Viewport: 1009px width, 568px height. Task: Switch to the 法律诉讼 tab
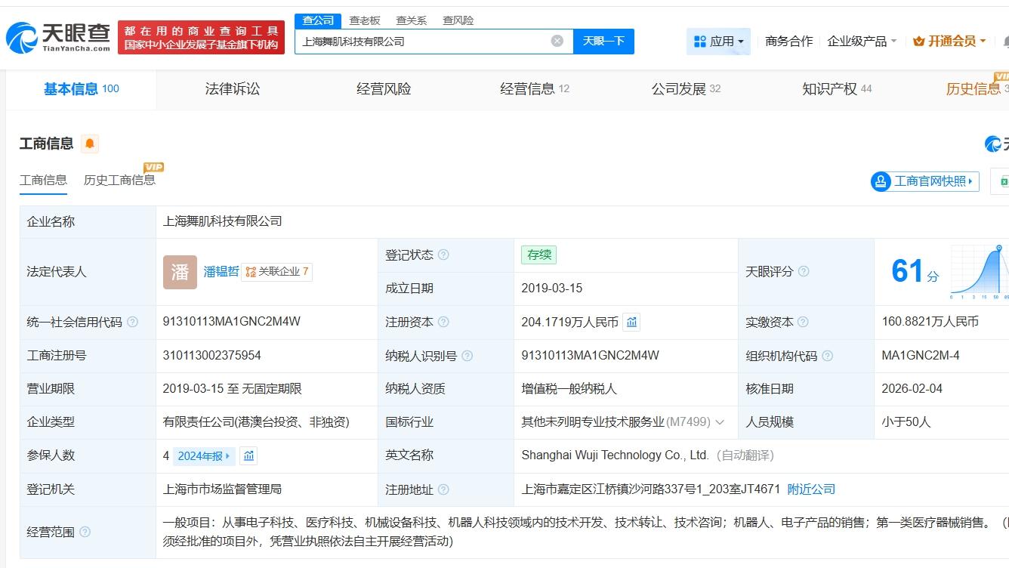pos(231,88)
